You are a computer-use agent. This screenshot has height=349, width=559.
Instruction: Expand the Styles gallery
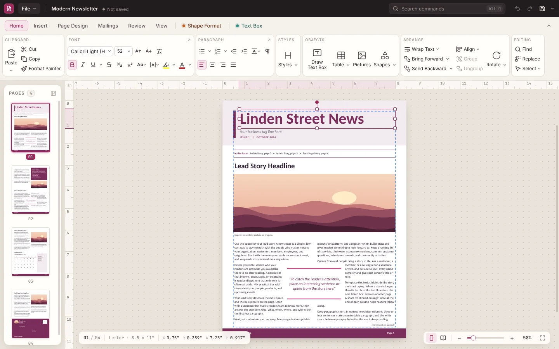click(288, 59)
